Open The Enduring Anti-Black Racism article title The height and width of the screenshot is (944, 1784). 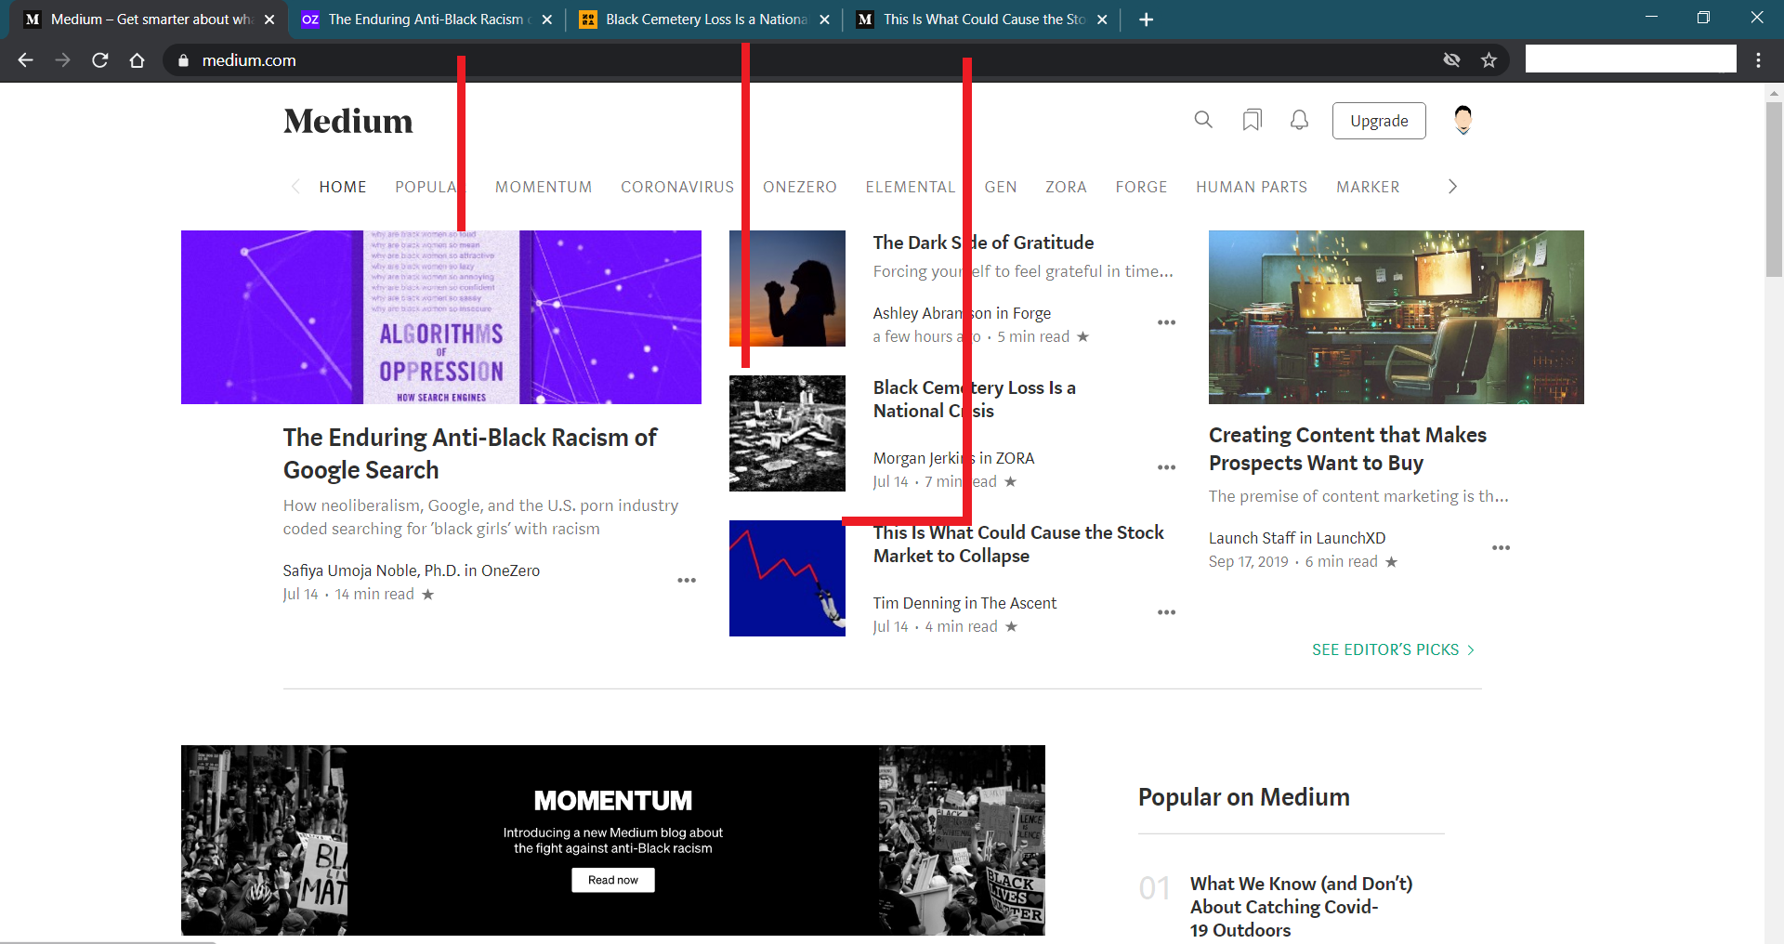[x=470, y=453]
